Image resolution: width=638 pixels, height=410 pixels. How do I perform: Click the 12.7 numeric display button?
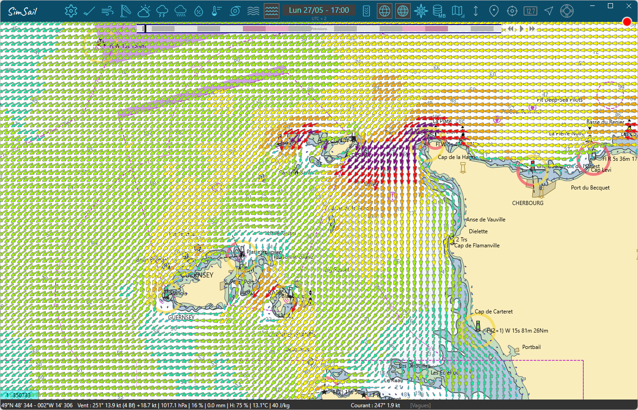pos(530,11)
